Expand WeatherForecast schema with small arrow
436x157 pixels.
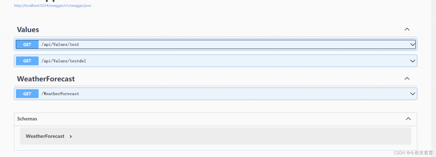(71, 137)
